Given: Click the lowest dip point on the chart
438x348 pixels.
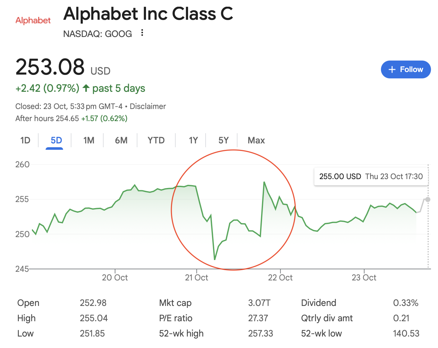Looking at the screenshot, I should click(215, 259).
